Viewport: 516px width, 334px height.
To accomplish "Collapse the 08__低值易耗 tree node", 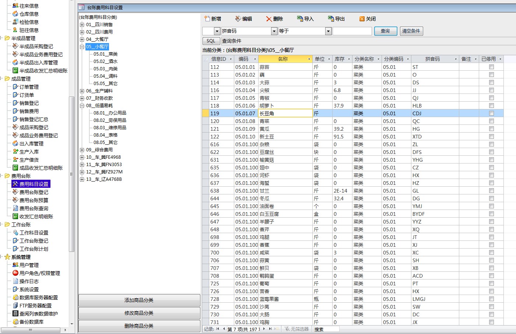I will click(82, 106).
